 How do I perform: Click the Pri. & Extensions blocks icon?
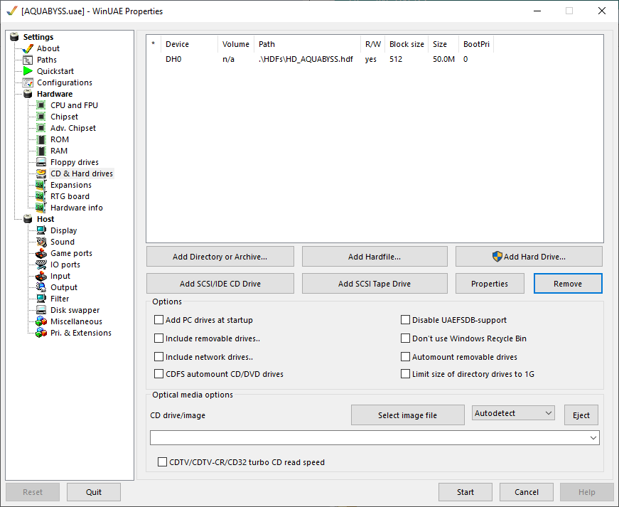[x=41, y=333]
